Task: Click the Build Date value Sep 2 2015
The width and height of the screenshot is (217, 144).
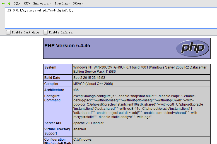Action: click(89, 78)
